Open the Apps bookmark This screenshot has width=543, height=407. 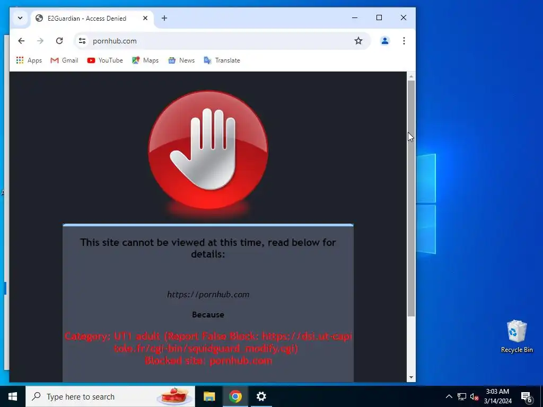(29, 60)
